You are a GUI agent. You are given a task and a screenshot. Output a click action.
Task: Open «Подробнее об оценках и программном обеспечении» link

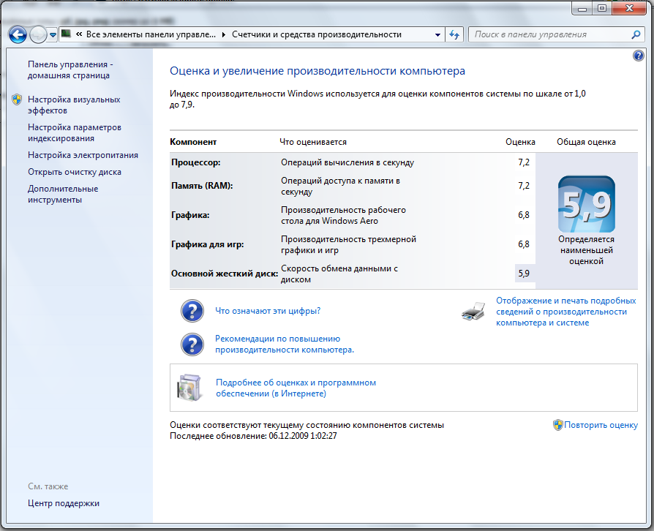(296, 388)
